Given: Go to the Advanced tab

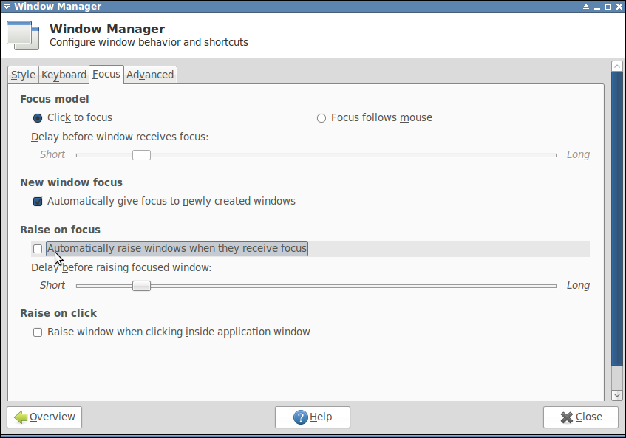Looking at the screenshot, I should click(x=150, y=75).
